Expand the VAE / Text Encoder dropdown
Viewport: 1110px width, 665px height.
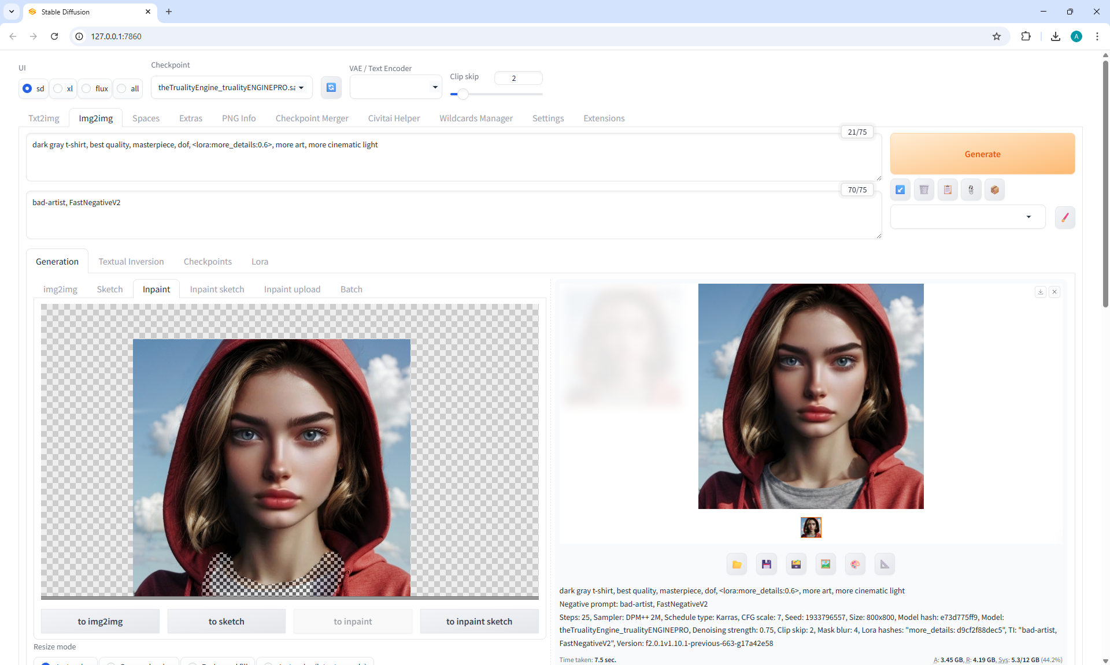(x=395, y=87)
